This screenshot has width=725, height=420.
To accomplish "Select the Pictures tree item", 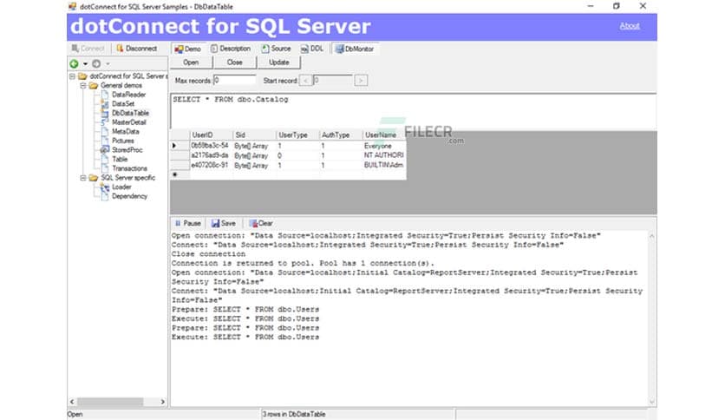I will (123, 141).
